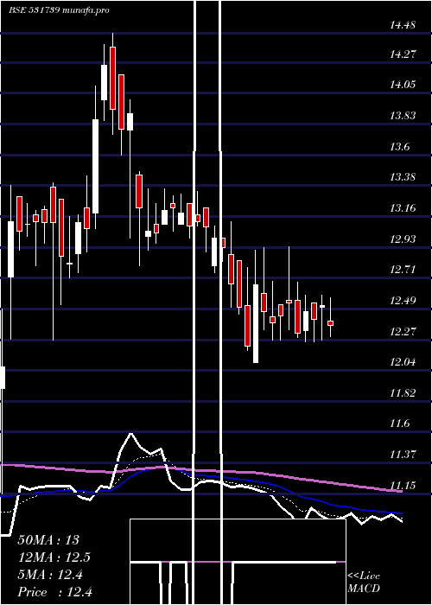The height and width of the screenshot is (605, 432).
Task: Click the 12.27 price axis label
Action: 403,331
